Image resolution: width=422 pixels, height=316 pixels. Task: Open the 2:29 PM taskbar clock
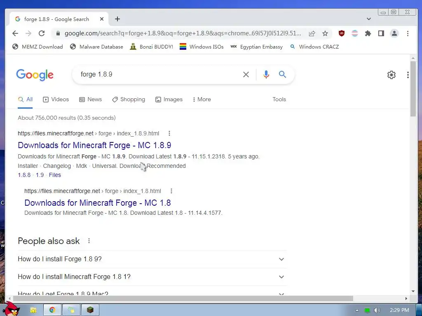click(399, 310)
